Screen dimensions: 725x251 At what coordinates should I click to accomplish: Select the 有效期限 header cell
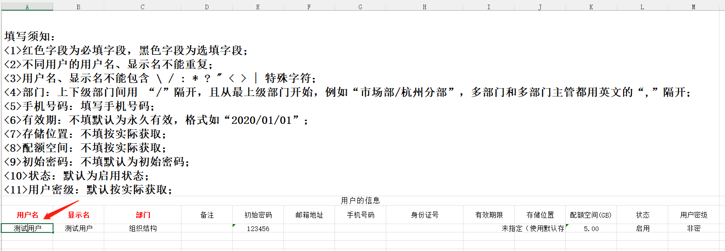pyautogui.click(x=489, y=215)
